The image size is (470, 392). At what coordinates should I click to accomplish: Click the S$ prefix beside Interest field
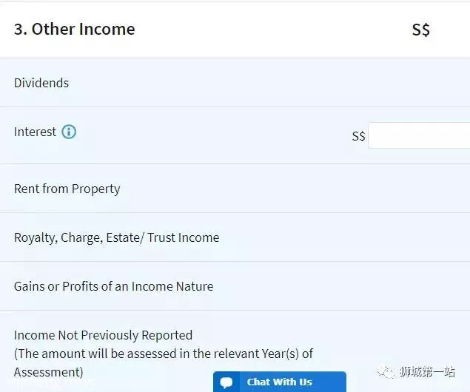[358, 136]
